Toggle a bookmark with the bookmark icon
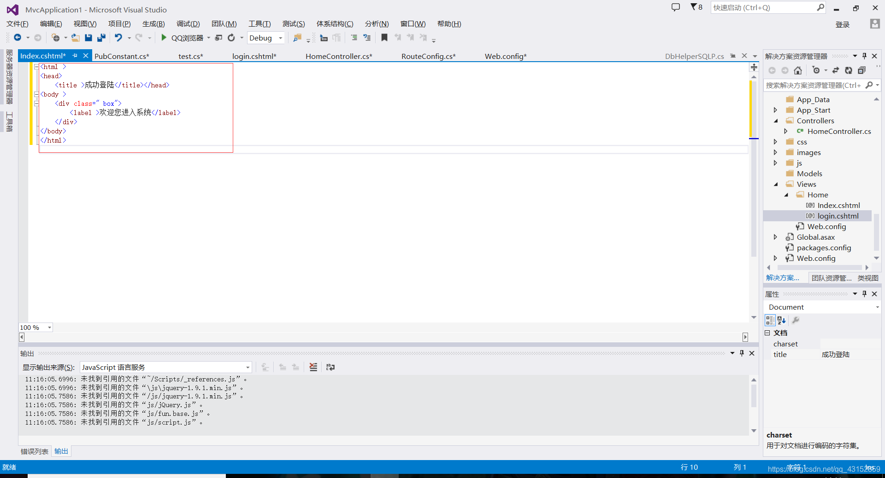This screenshot has width=885, height=478. 384,38
